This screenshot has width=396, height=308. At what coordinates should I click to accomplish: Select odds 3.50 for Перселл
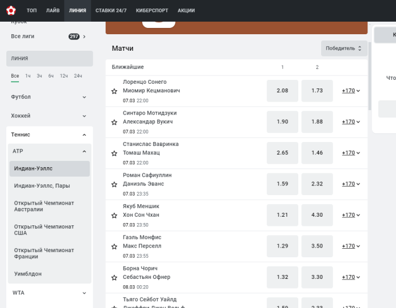pyautogui.click(x=317, y=246)
